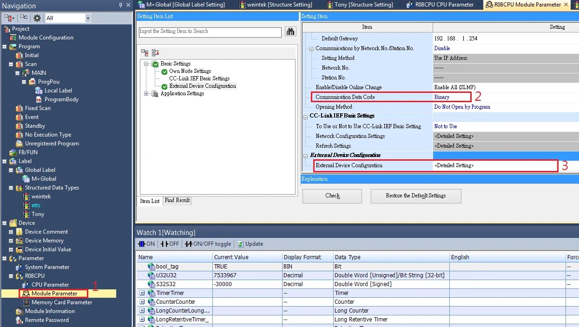Collapse the Parameter node
The height and width of the screenshot is (327, 579).
click(x=4, y=258)
